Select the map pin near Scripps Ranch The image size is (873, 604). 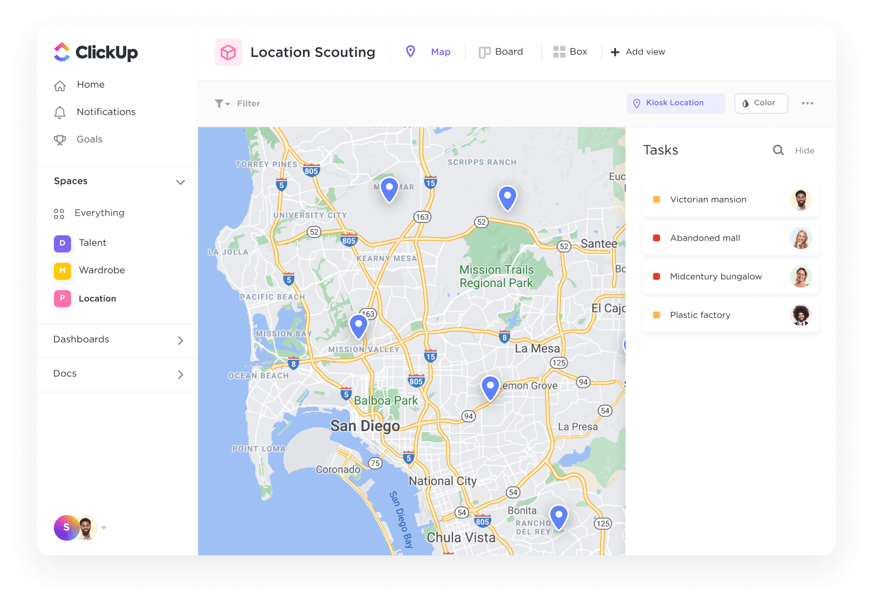(507, 197)
